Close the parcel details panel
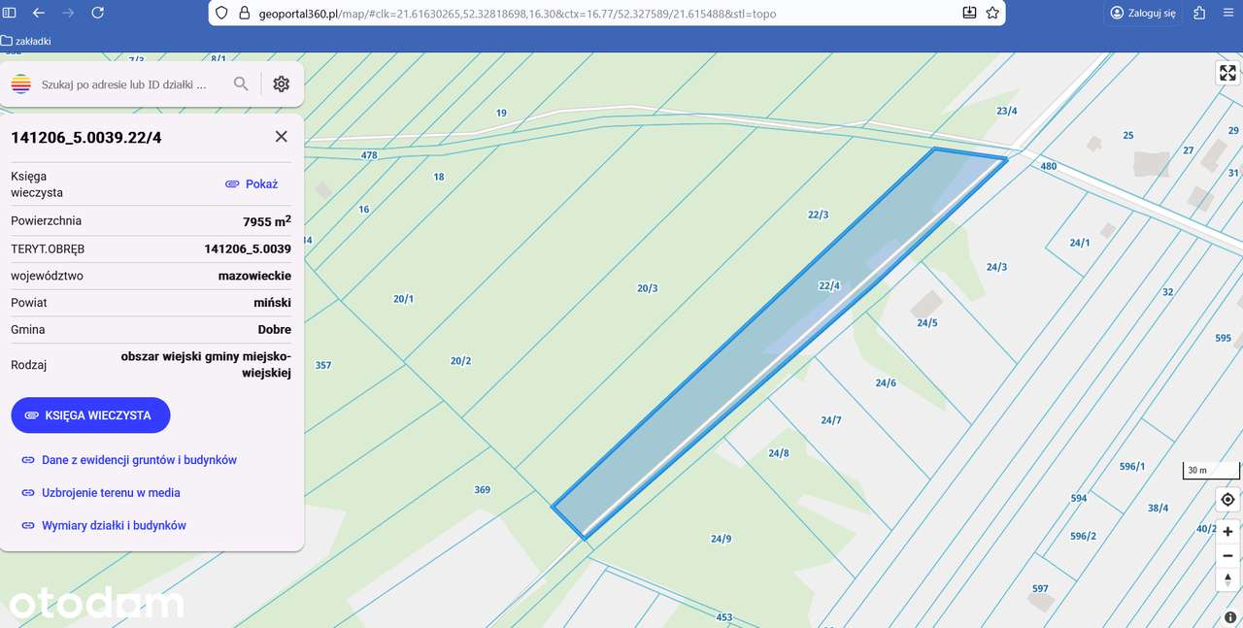 [x=282, y=136]
